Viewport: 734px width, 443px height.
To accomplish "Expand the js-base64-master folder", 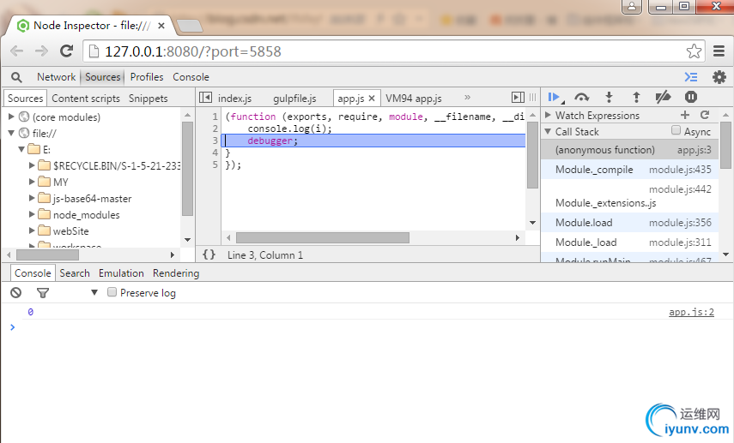I will point(32,198).
